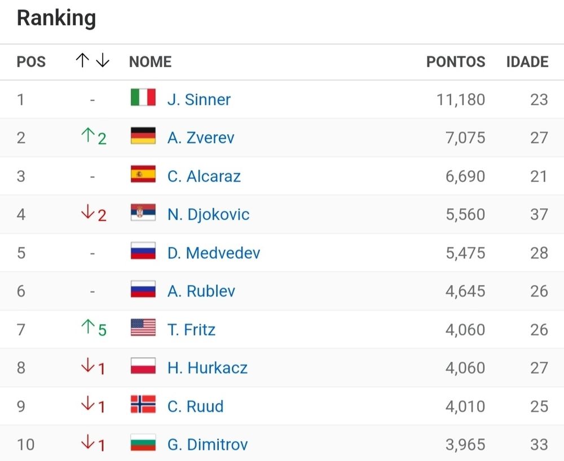Screen dimensions: 564x461
Task: Sort by the IDADE column header
Action: point(527,61)
